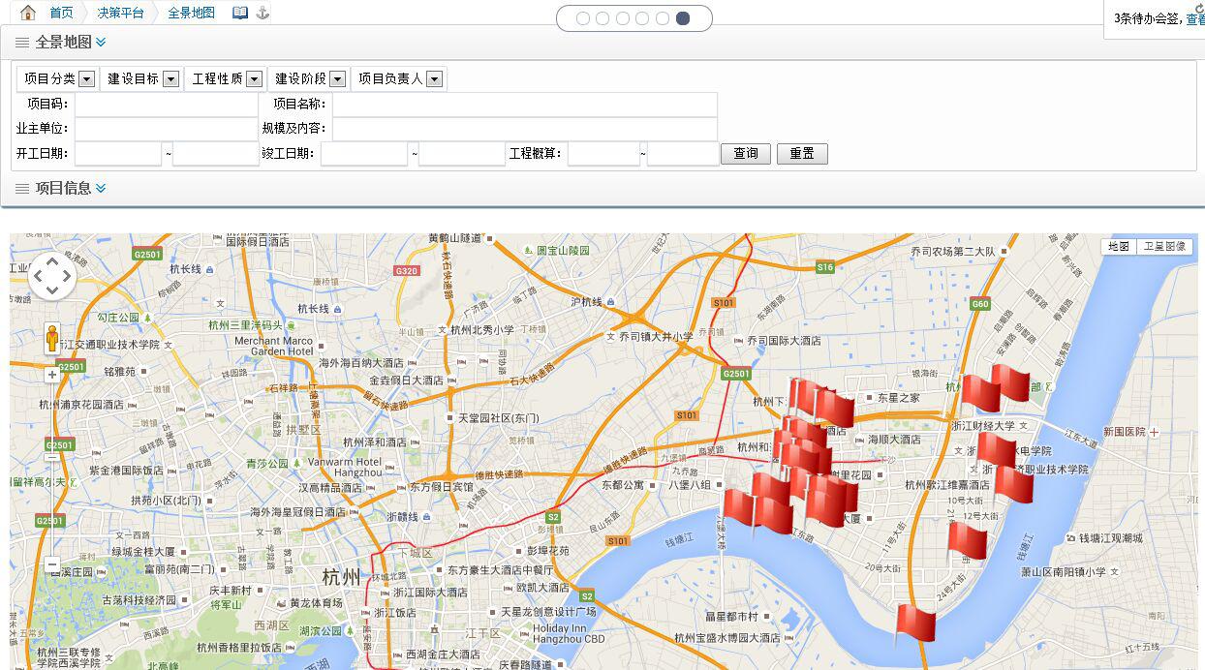This screenshot has width=1205, height=670.
Task: Click red flag over 职业技术学院 label
Action: point(1013,484)
